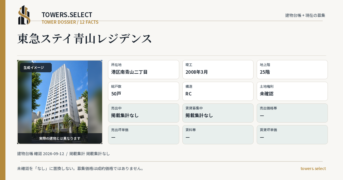Select the 売出価格帯 card
Screen dimensions: 343x180
[292, 113]
